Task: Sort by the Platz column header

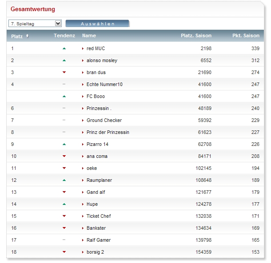Action: pos(17,36)
